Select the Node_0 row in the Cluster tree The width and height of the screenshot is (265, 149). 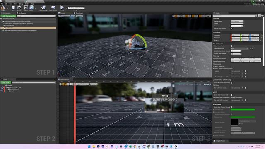pos(14,89)
